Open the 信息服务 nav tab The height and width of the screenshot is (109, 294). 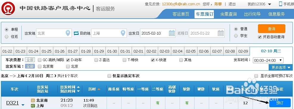[276, 14]
